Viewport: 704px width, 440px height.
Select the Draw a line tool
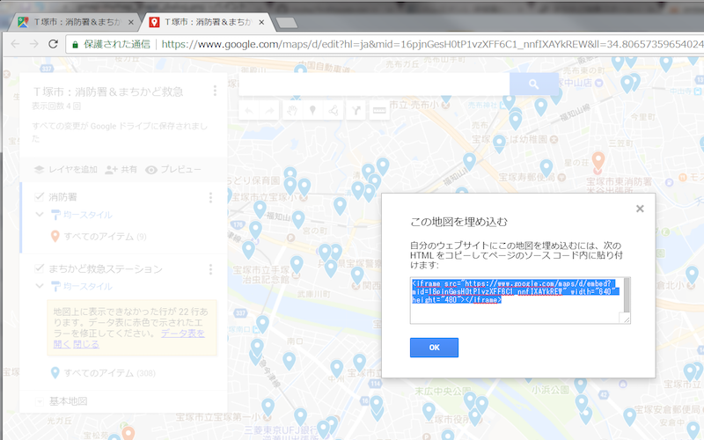[x=334, y=111]
